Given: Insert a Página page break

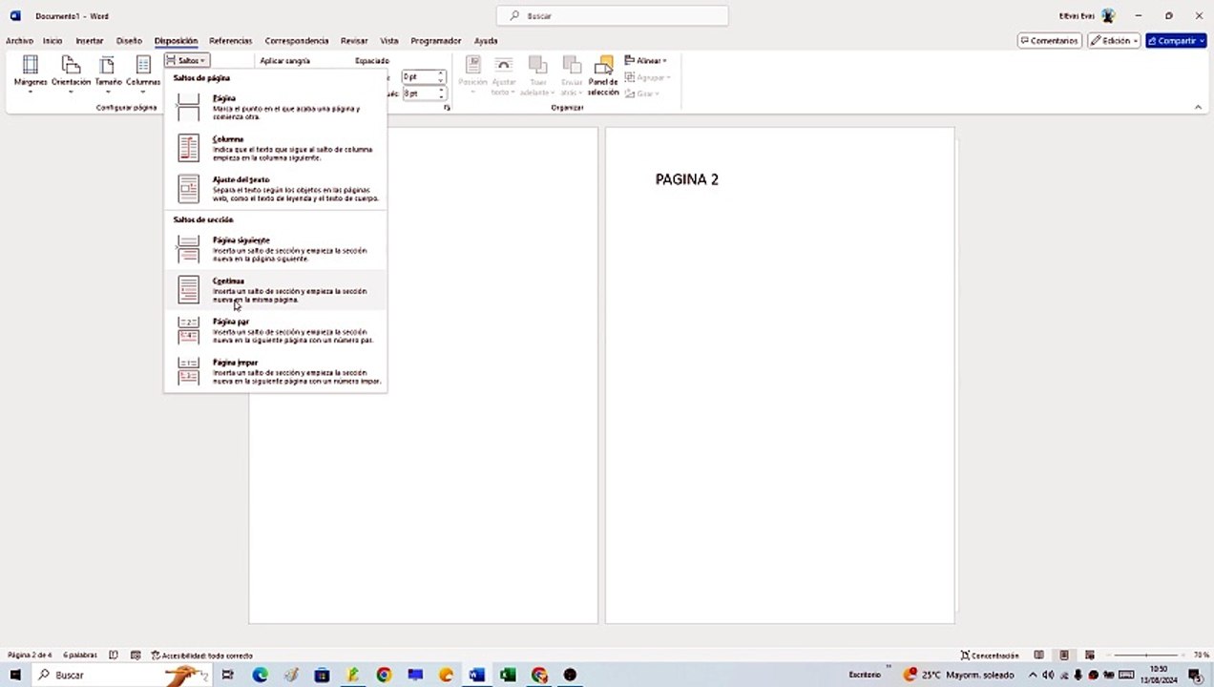Looking at the screenshot, I should tap(277, 107).
